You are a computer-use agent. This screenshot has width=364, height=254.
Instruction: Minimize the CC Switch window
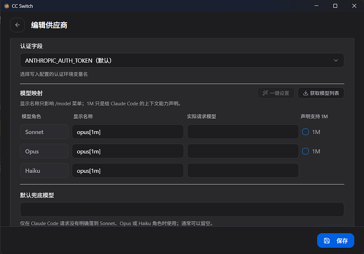(x=317, y=6)
